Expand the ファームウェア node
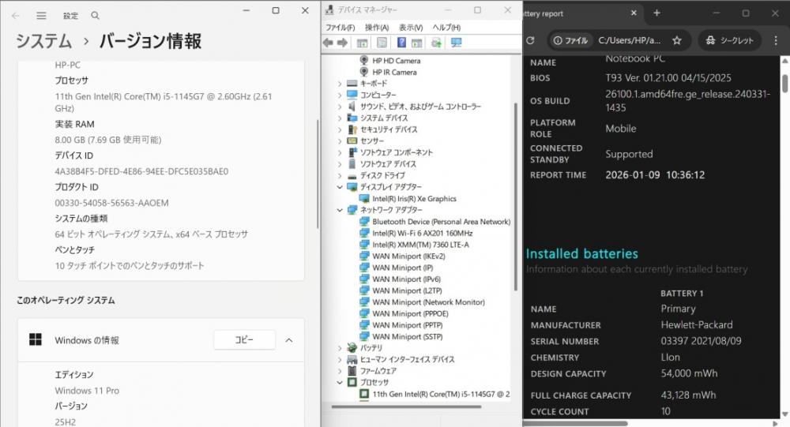 click(x=340, y=371)
